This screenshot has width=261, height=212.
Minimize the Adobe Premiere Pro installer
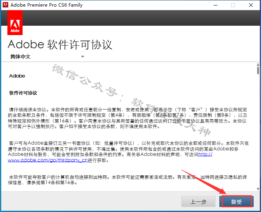coord(215,5)
